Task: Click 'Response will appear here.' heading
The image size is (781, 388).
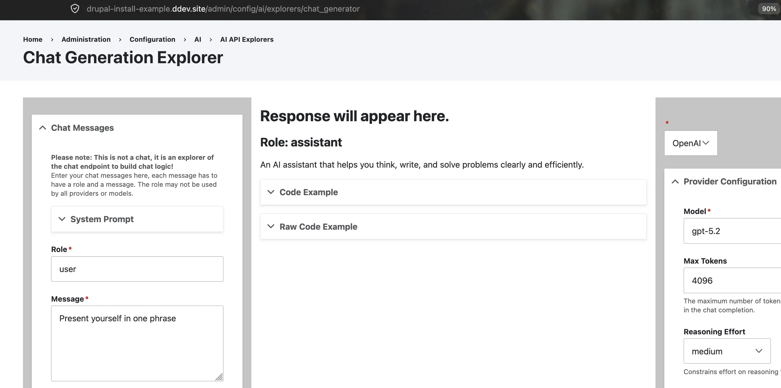Action: 354,116
